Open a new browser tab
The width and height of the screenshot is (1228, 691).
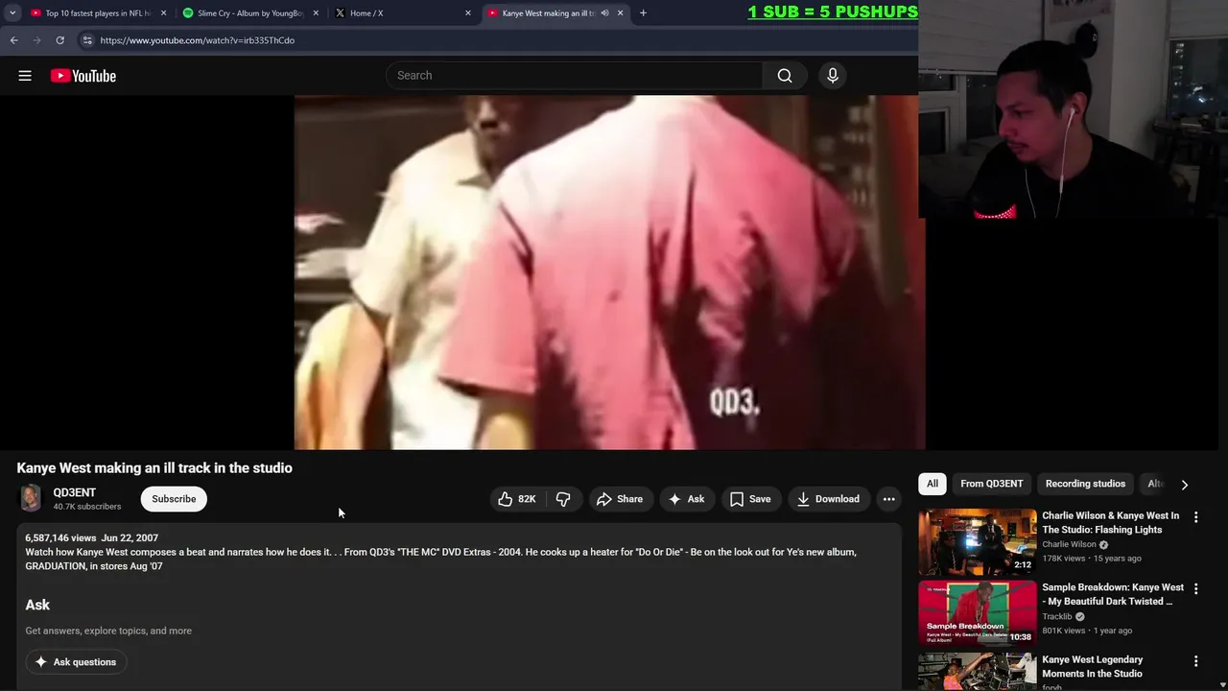pos(643,13)
